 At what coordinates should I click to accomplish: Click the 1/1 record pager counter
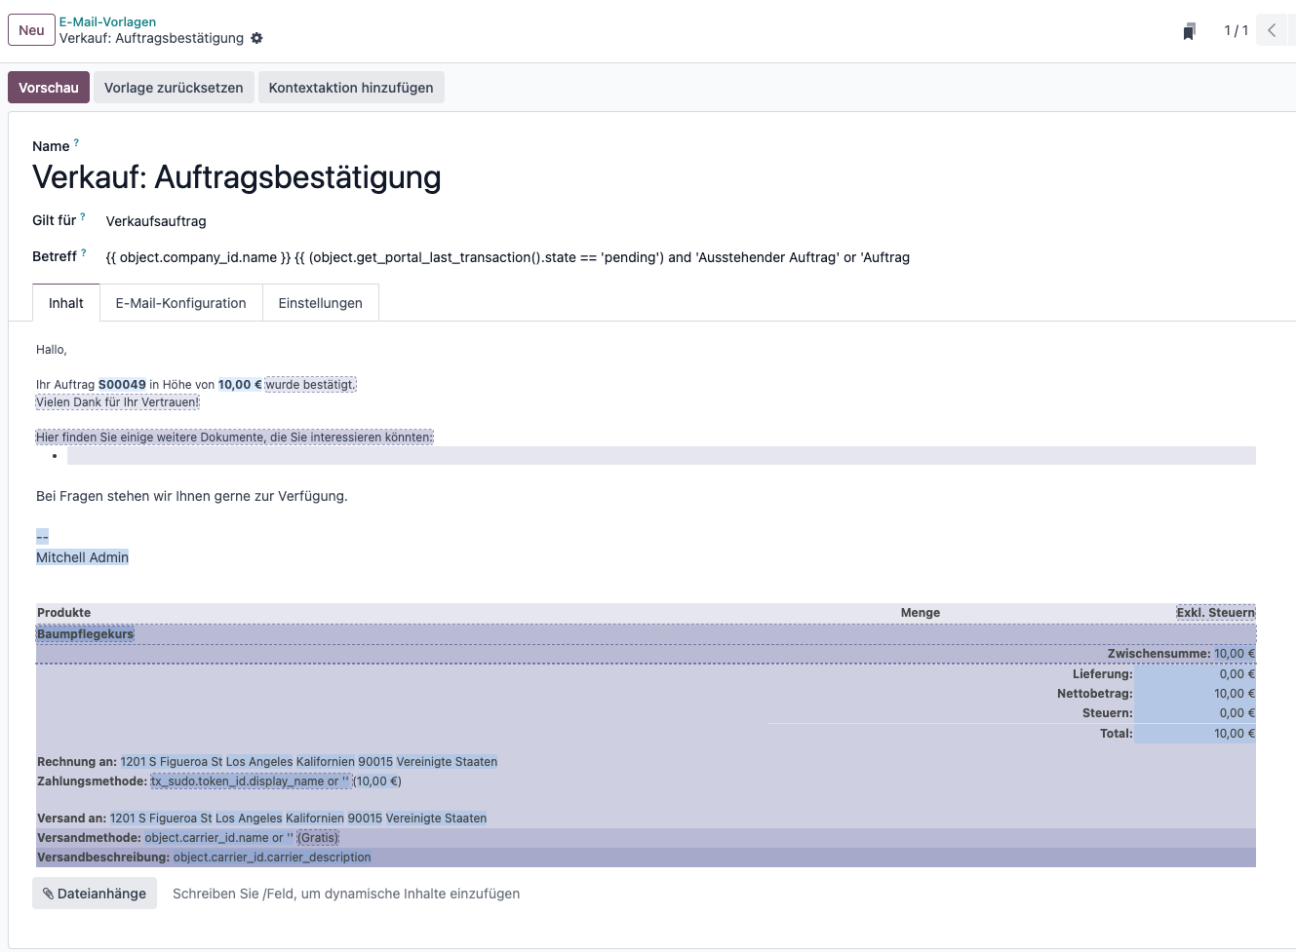coord(1236,30)
